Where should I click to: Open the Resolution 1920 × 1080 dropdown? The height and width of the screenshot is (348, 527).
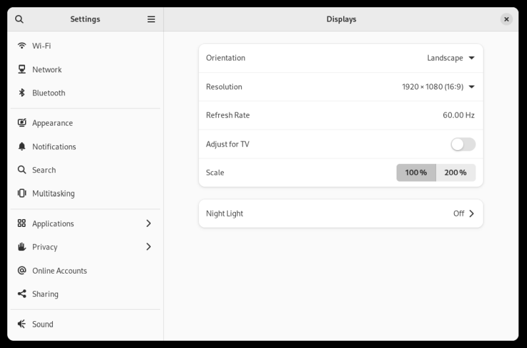point(438,87)
